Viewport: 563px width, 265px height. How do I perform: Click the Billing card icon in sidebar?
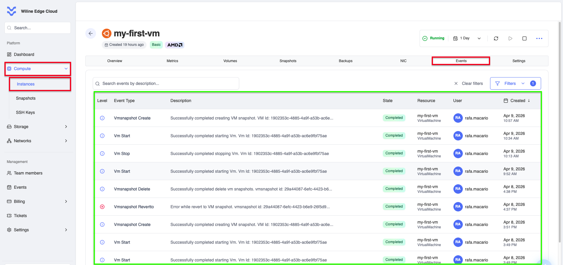tap(9, 201)
